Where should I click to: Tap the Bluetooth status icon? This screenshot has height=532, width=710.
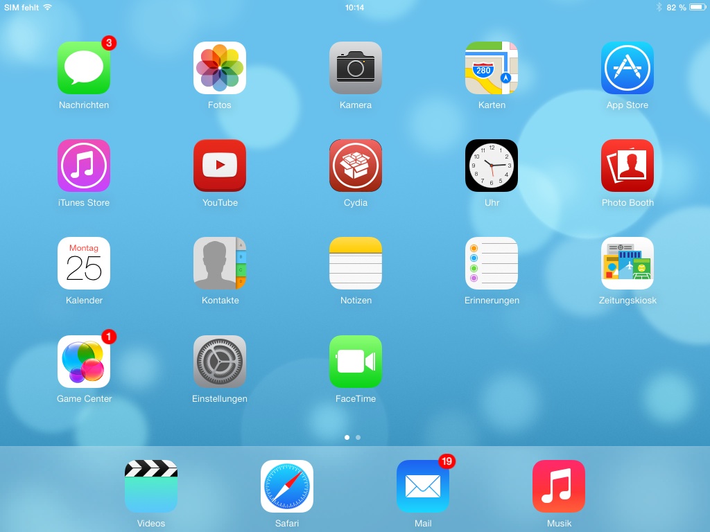tap(659, 7)
